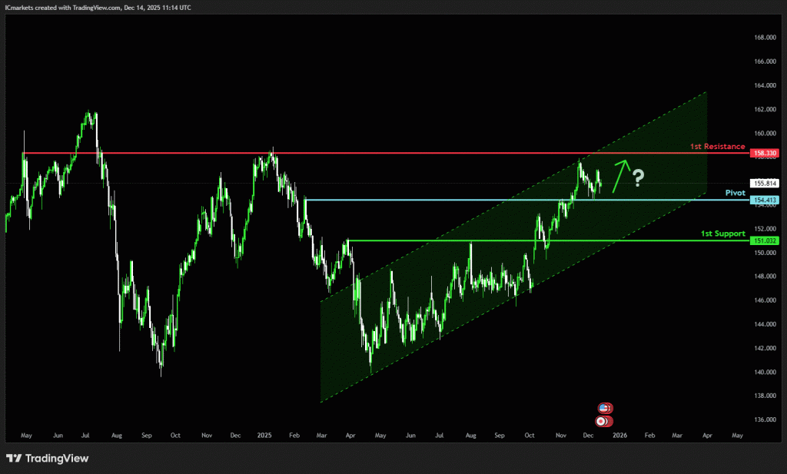Select the blue 154.413 pivot price tag
This screenshot has height=474, width=787.
click(x=764, y=200)
